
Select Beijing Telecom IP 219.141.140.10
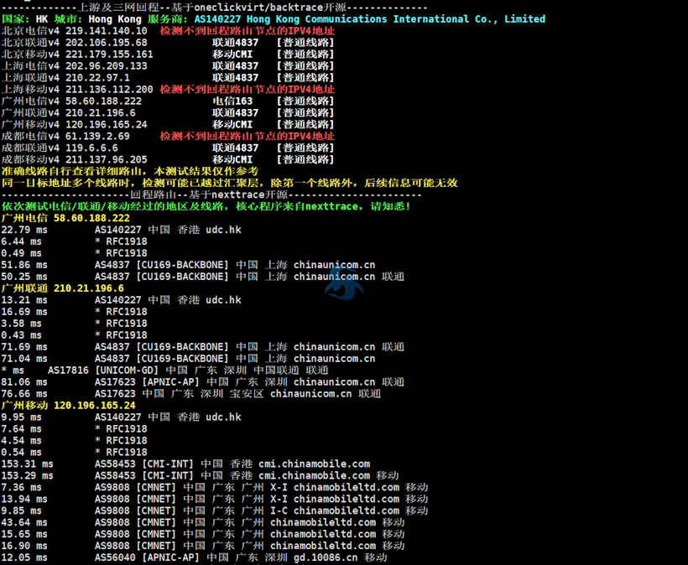[x=106, y=30]
